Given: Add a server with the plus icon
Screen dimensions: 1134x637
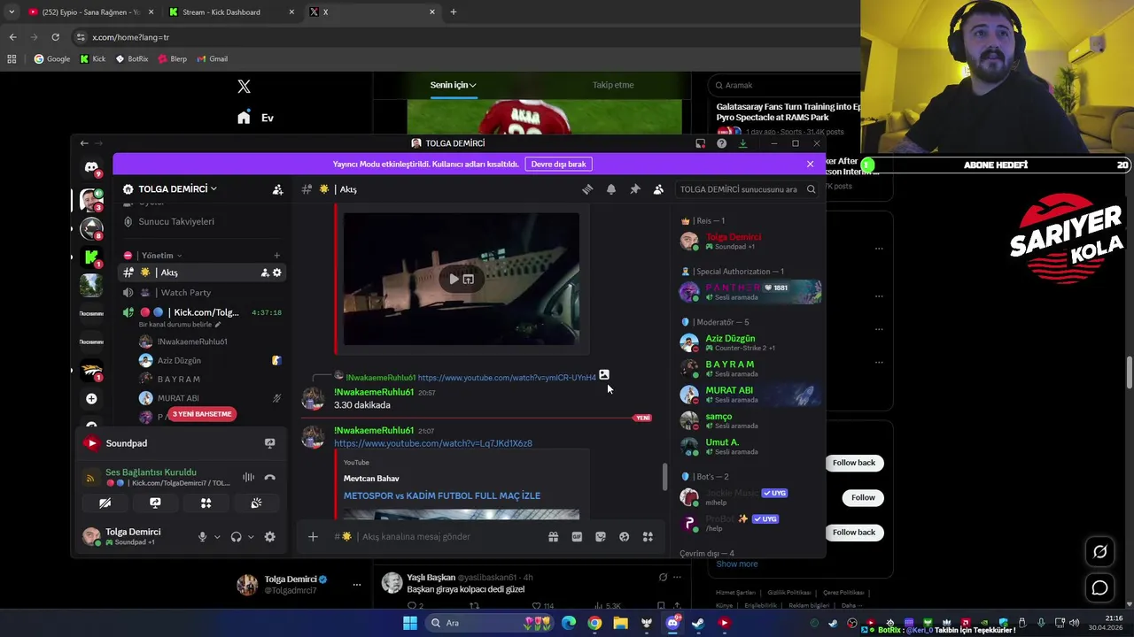Looking at the screenshot, I should click(91, 399).
